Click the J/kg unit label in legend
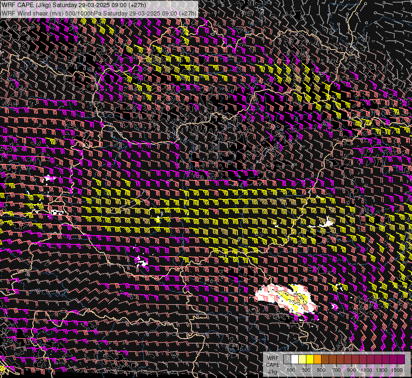The image size is (412, 378). click(272, 372)
